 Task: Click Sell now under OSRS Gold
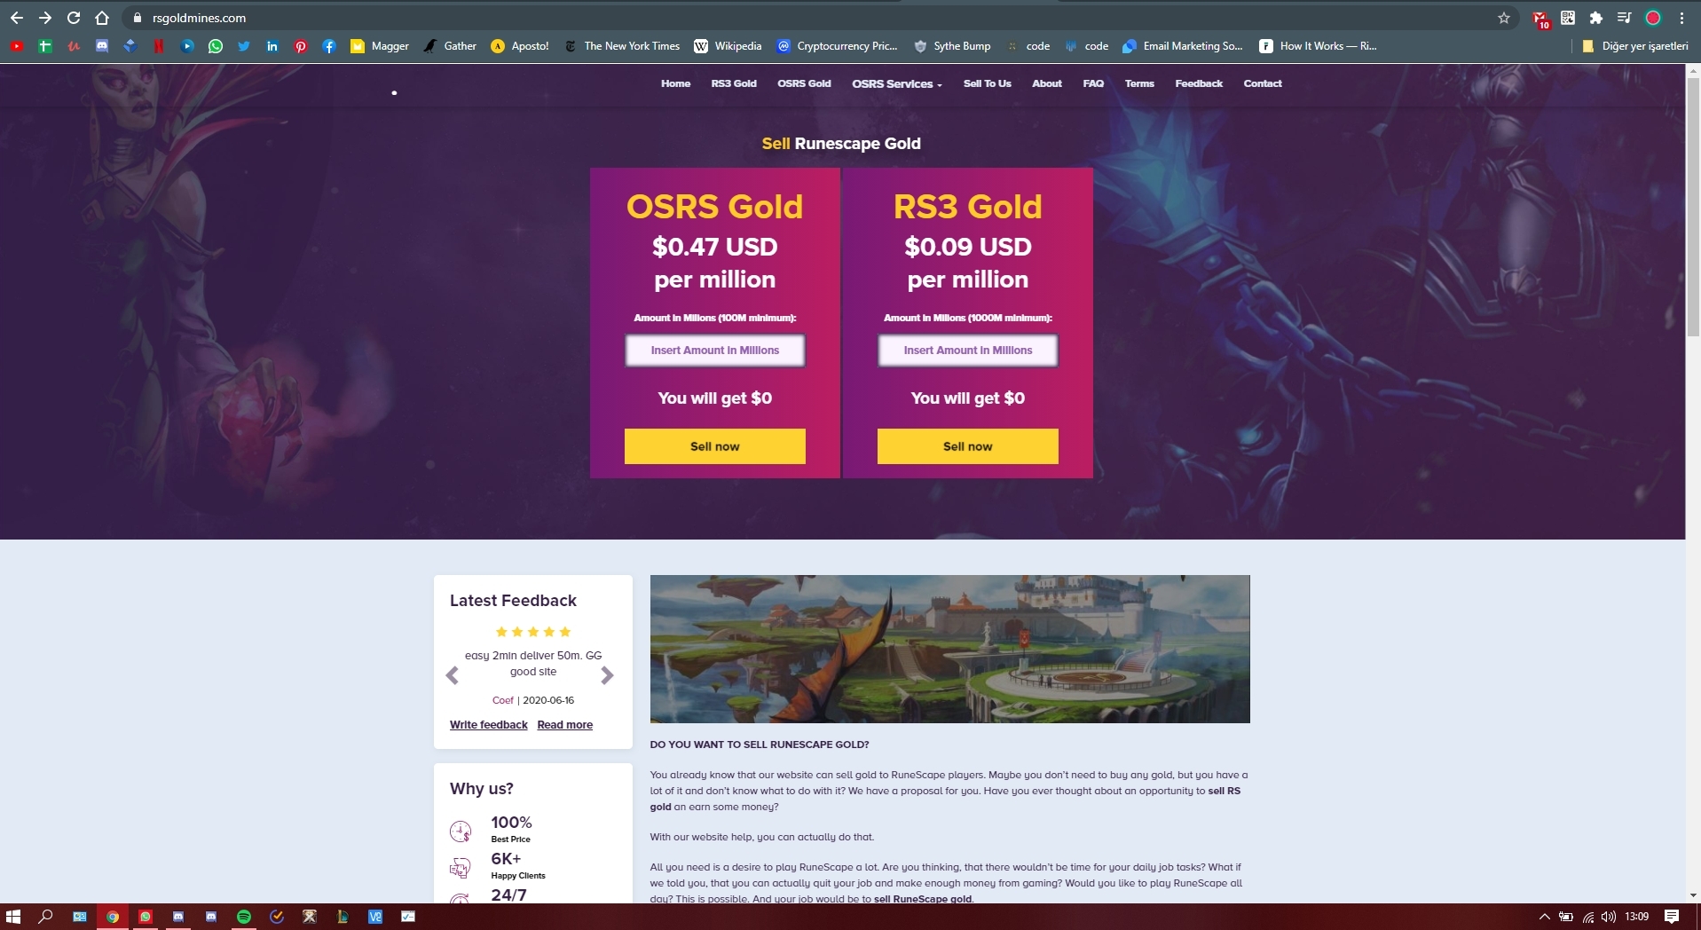pos(715,446)
